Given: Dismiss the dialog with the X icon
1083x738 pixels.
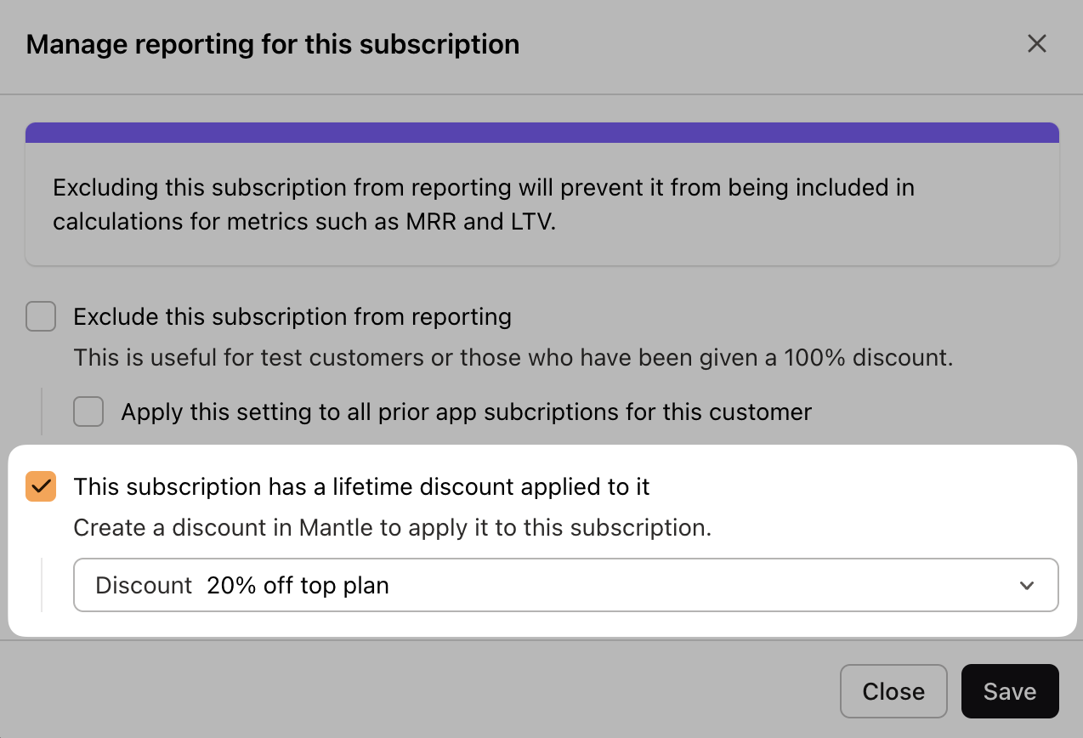Looking at the screenshot, I should tap(1037, 43).
